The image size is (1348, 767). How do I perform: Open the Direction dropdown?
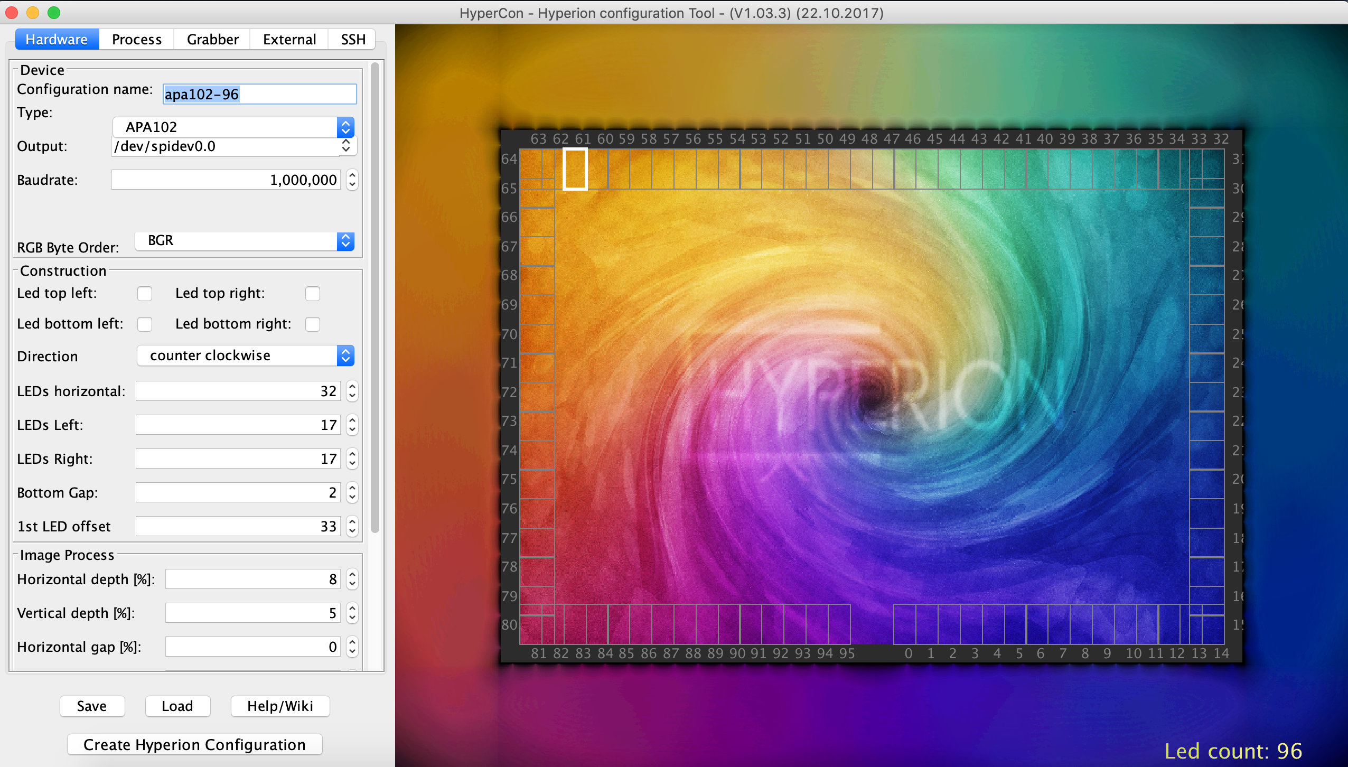coord(246,356)
